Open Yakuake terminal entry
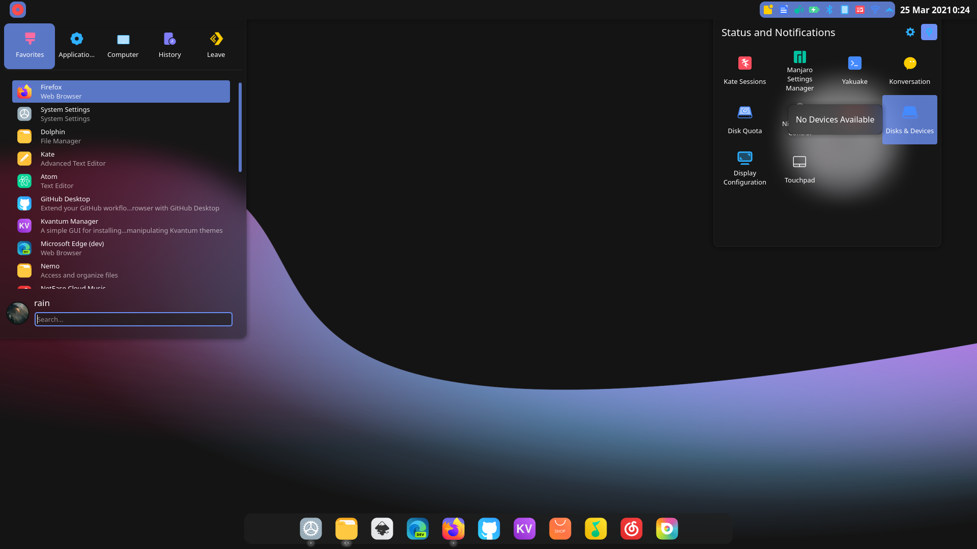The image size is (977, 549). coord(855,70)
